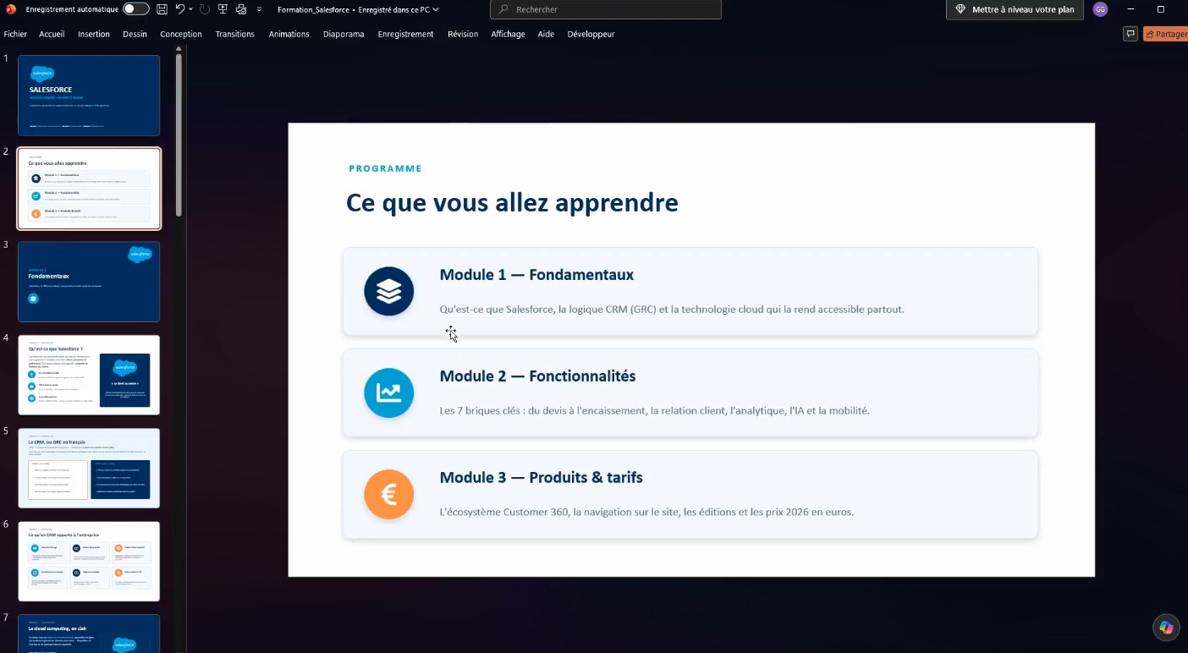Open the Formation_Salesforce file name dropdown
Viewport: 1188px width, 653px height.
click(359, 9)
